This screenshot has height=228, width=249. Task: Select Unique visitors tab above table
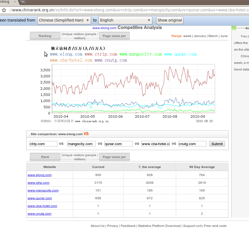coord(80,157)
